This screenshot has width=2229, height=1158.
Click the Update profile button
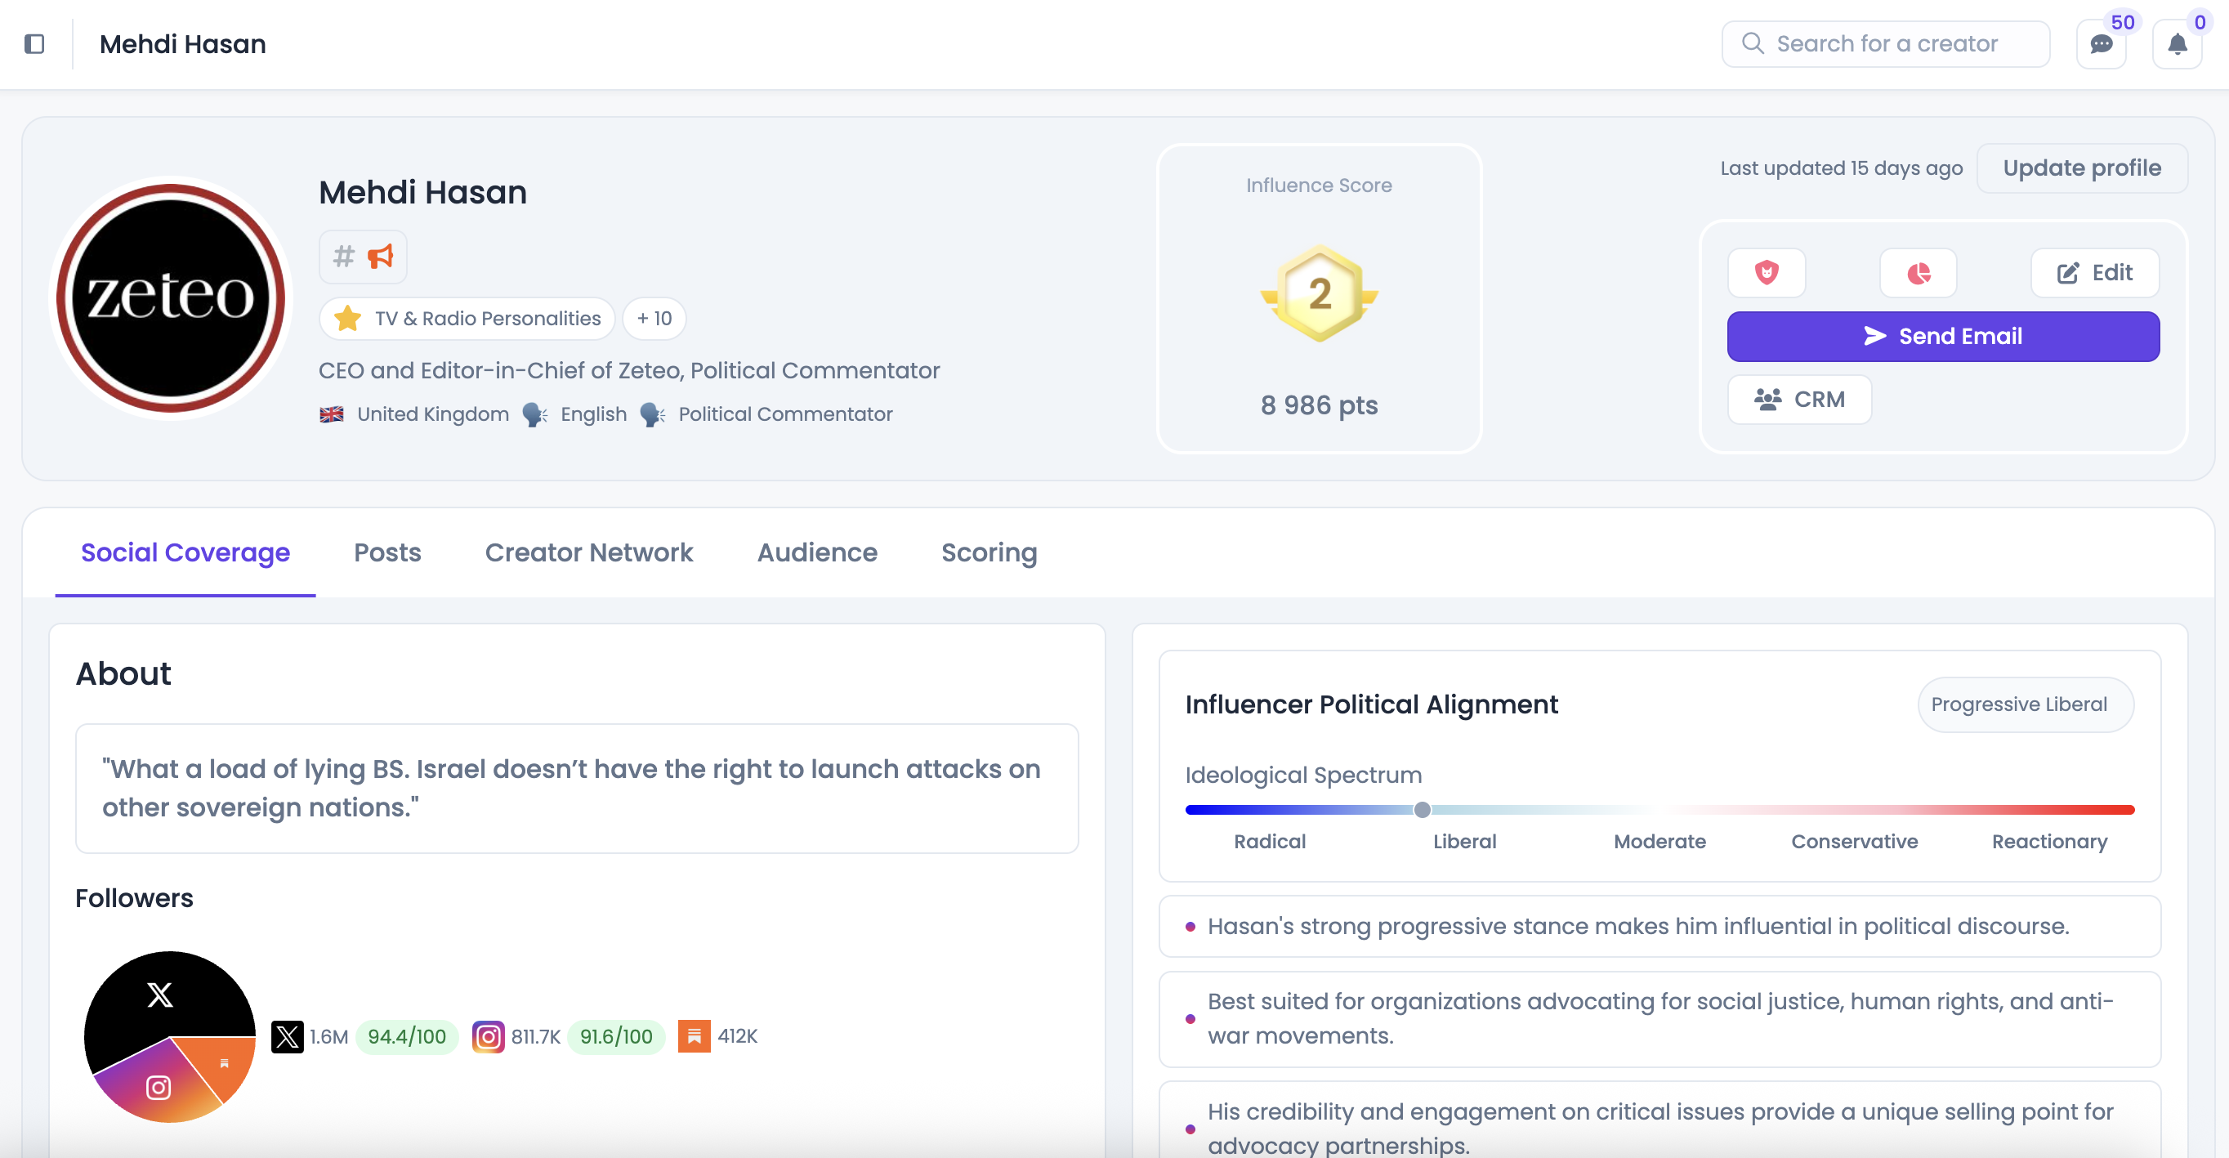tap(2082, 168)
